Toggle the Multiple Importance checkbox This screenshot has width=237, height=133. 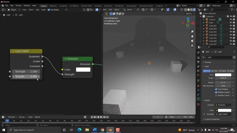(x=216, y=92)
